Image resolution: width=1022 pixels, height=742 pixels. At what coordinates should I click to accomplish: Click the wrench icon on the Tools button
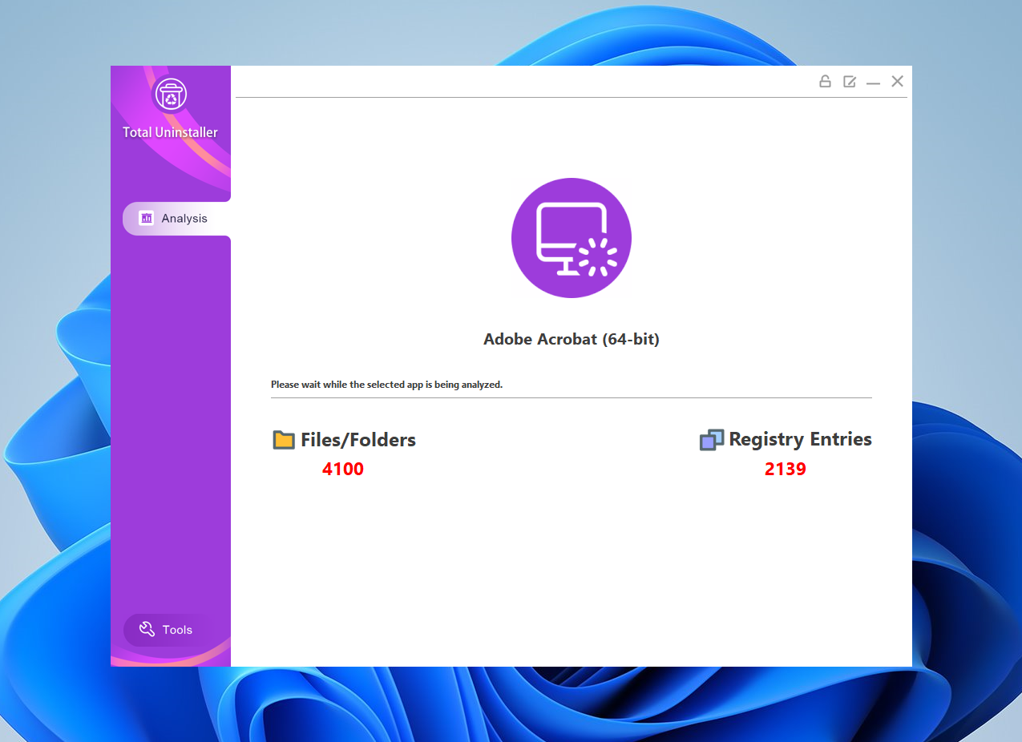pyautogui.click(x=147, y=629)
